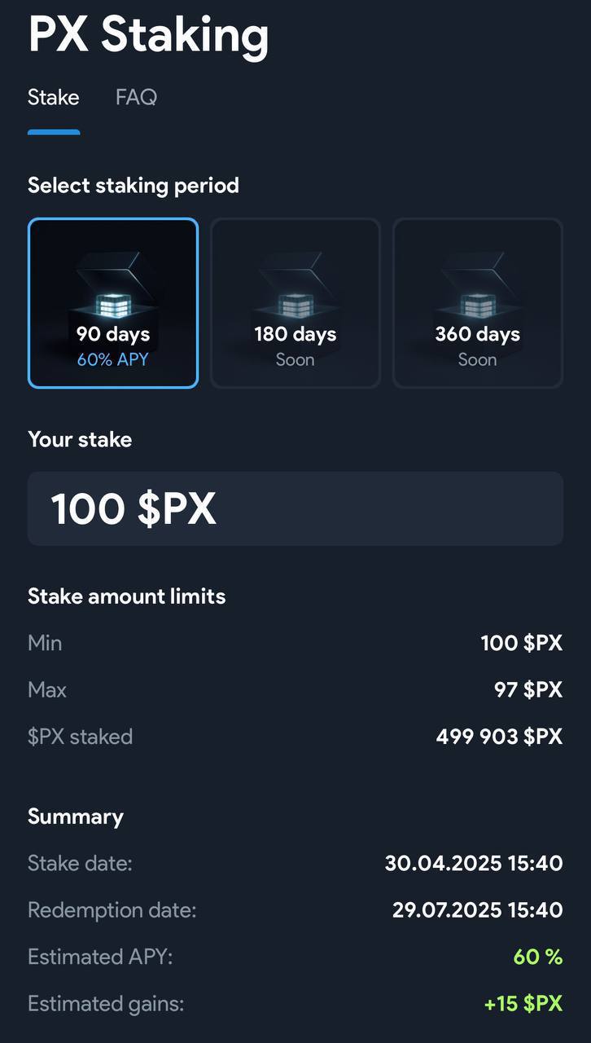This screenshot has height=1043, width=591.
Task: Switch to the FAQ tab
Action: pyautogui.click(x=136, y=98)
